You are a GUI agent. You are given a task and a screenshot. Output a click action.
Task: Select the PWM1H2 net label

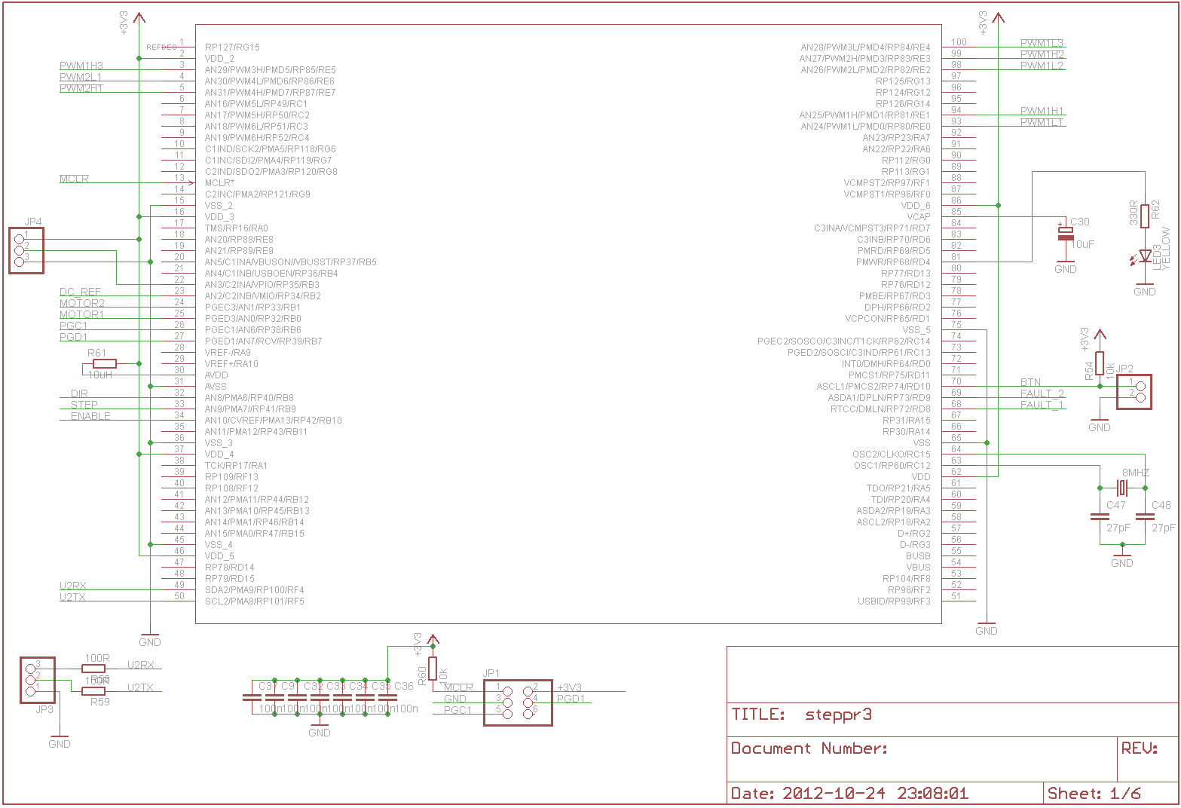1042,54
